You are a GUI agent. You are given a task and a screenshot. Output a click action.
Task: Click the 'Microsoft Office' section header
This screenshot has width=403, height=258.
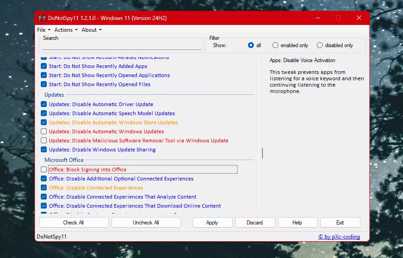tap(64, 160)
